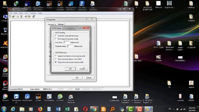Click the Open file icon in HyperTerminal toolbar
Screen dimensions: 199x112
tap(13, 16)
